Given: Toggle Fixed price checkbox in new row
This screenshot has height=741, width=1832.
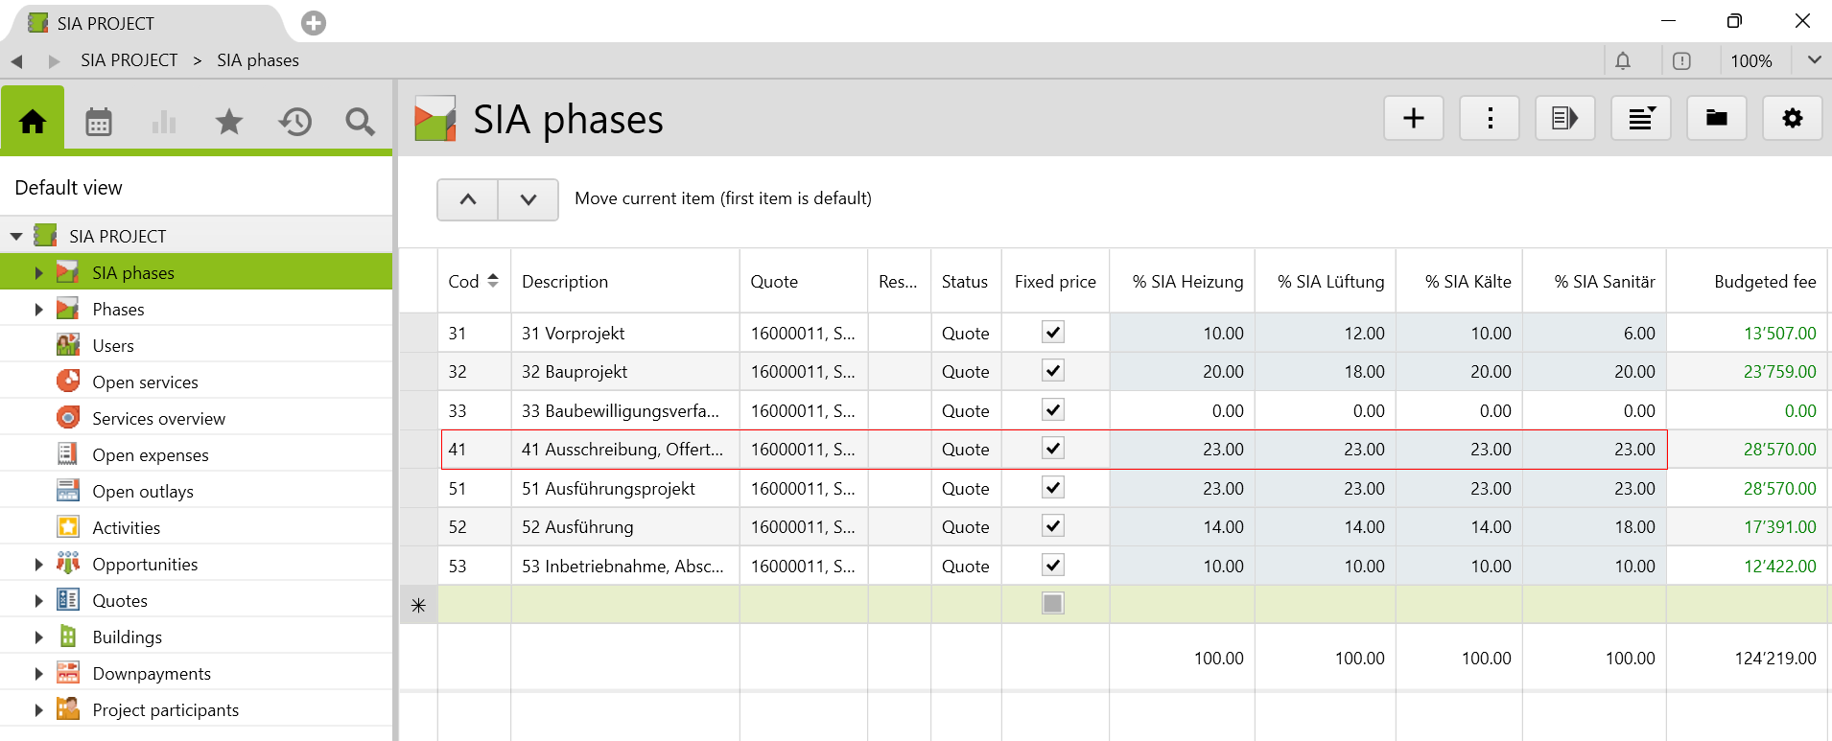Looking at the screenshot, I should (1053, 604).
